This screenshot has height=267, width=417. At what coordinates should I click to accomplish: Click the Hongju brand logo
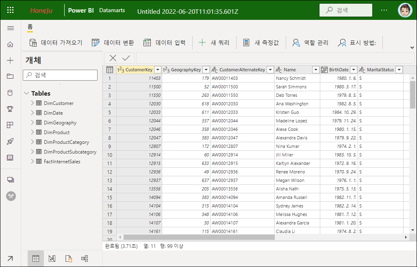[41, 11]
